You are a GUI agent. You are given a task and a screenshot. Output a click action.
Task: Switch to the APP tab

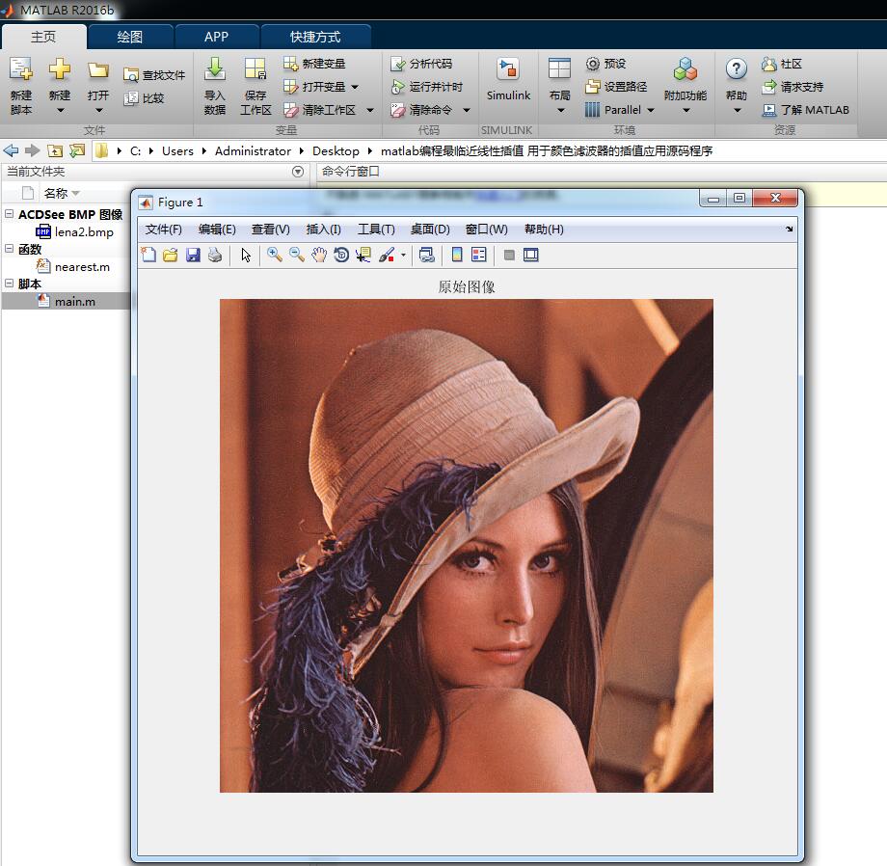pyautogui.click(x=216, y=37)
